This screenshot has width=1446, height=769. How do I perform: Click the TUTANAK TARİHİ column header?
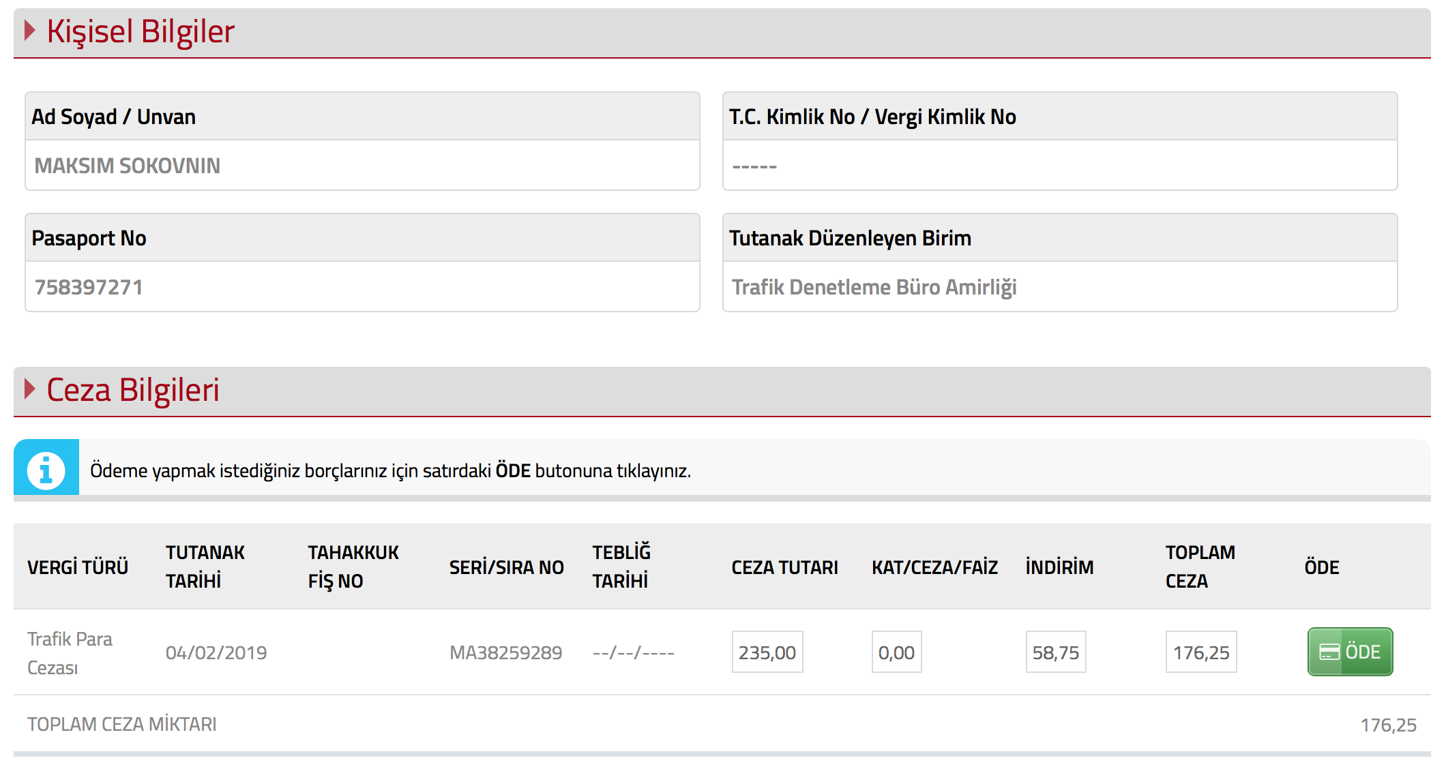pos(205,567)
